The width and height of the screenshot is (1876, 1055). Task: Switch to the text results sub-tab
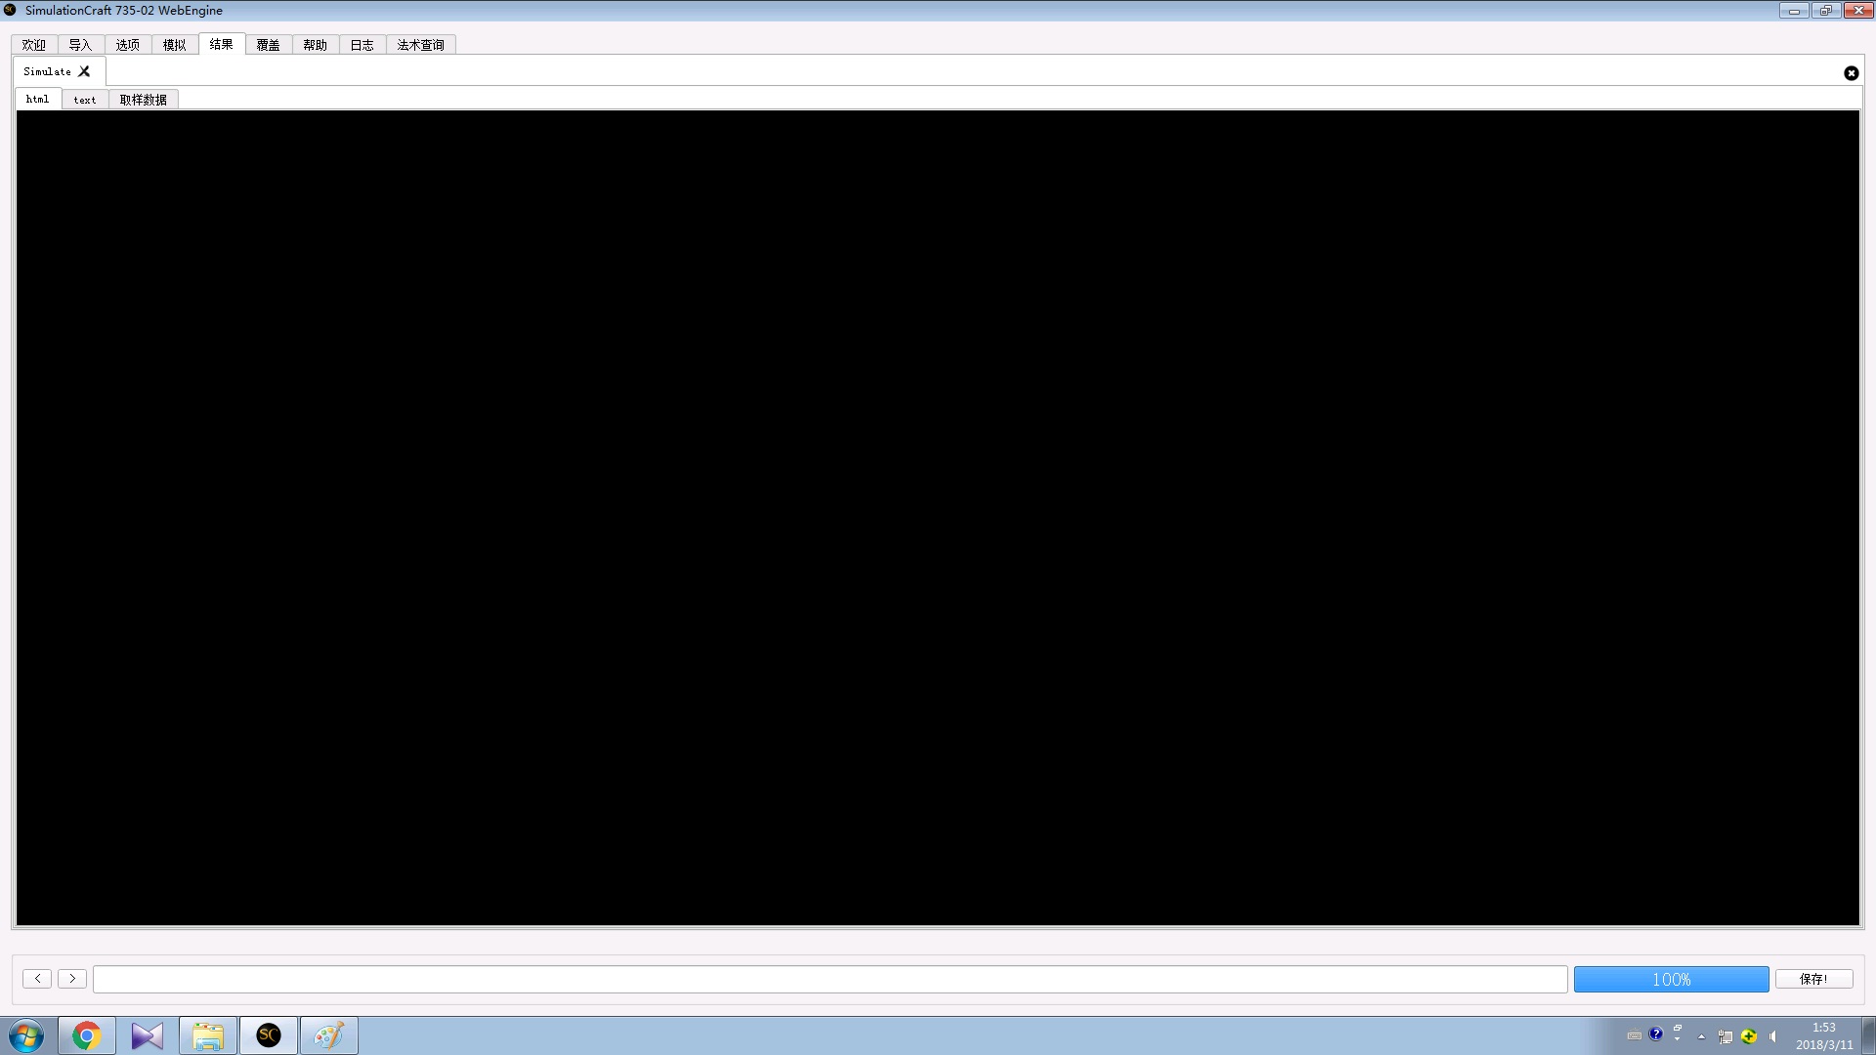84,99
